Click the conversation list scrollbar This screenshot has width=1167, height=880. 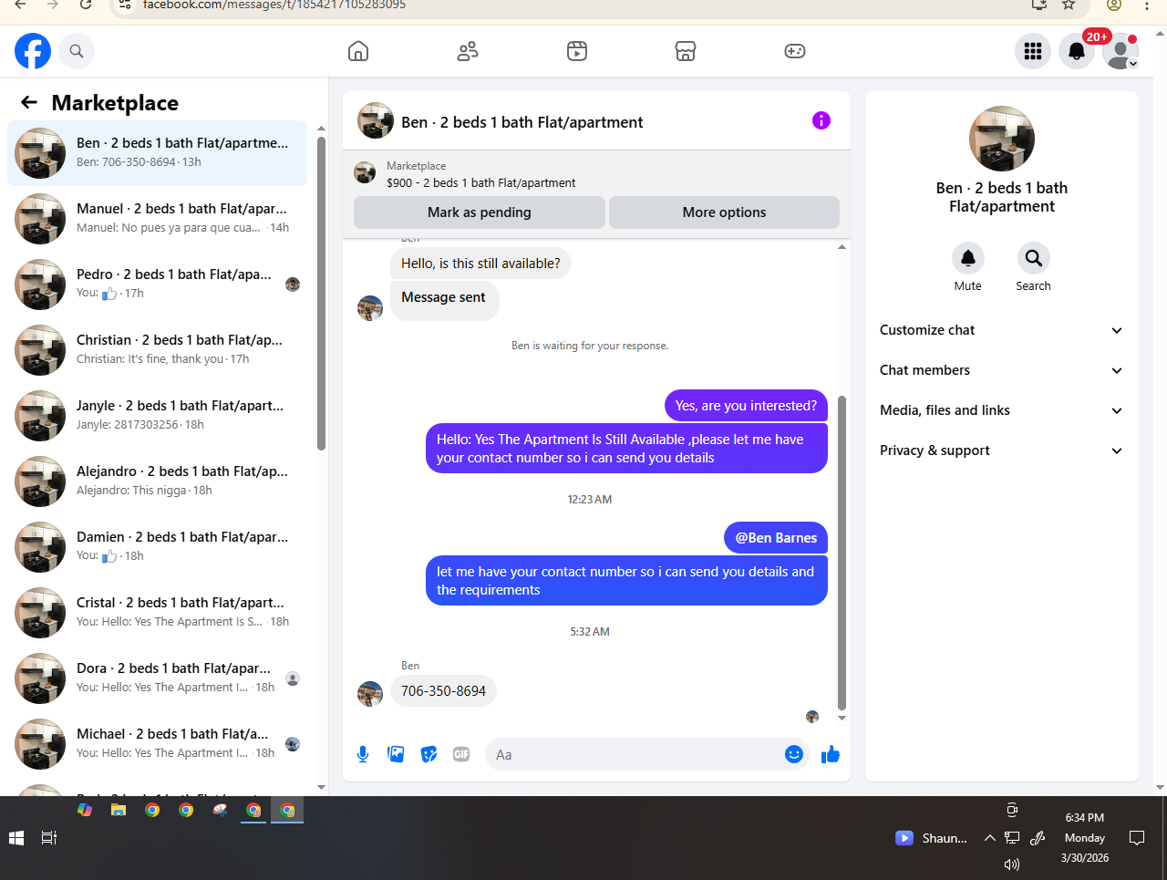[x=321, y=292]
